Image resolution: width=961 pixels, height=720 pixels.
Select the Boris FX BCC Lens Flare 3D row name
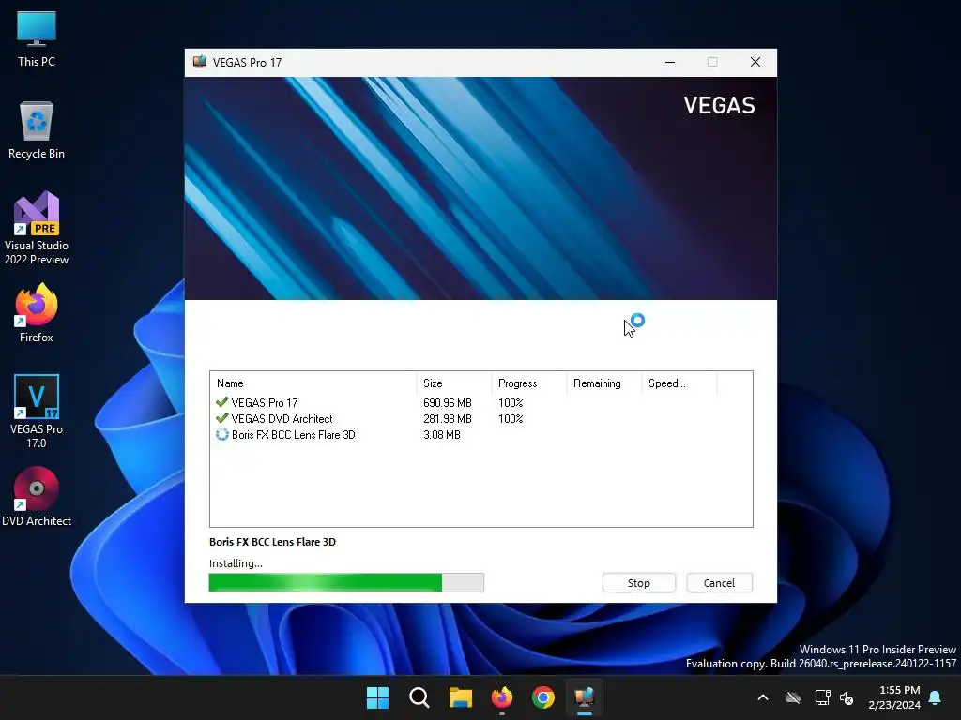click(294, 435)
